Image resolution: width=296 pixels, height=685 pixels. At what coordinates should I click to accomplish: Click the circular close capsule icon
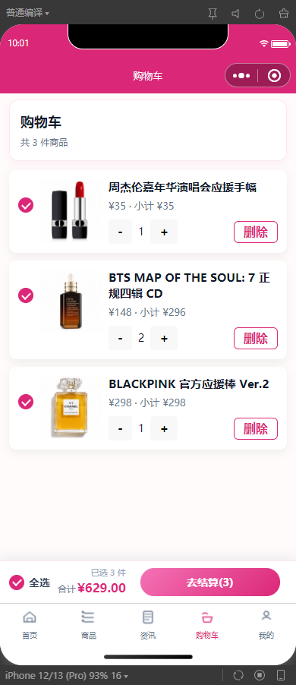tap(274, 76)
